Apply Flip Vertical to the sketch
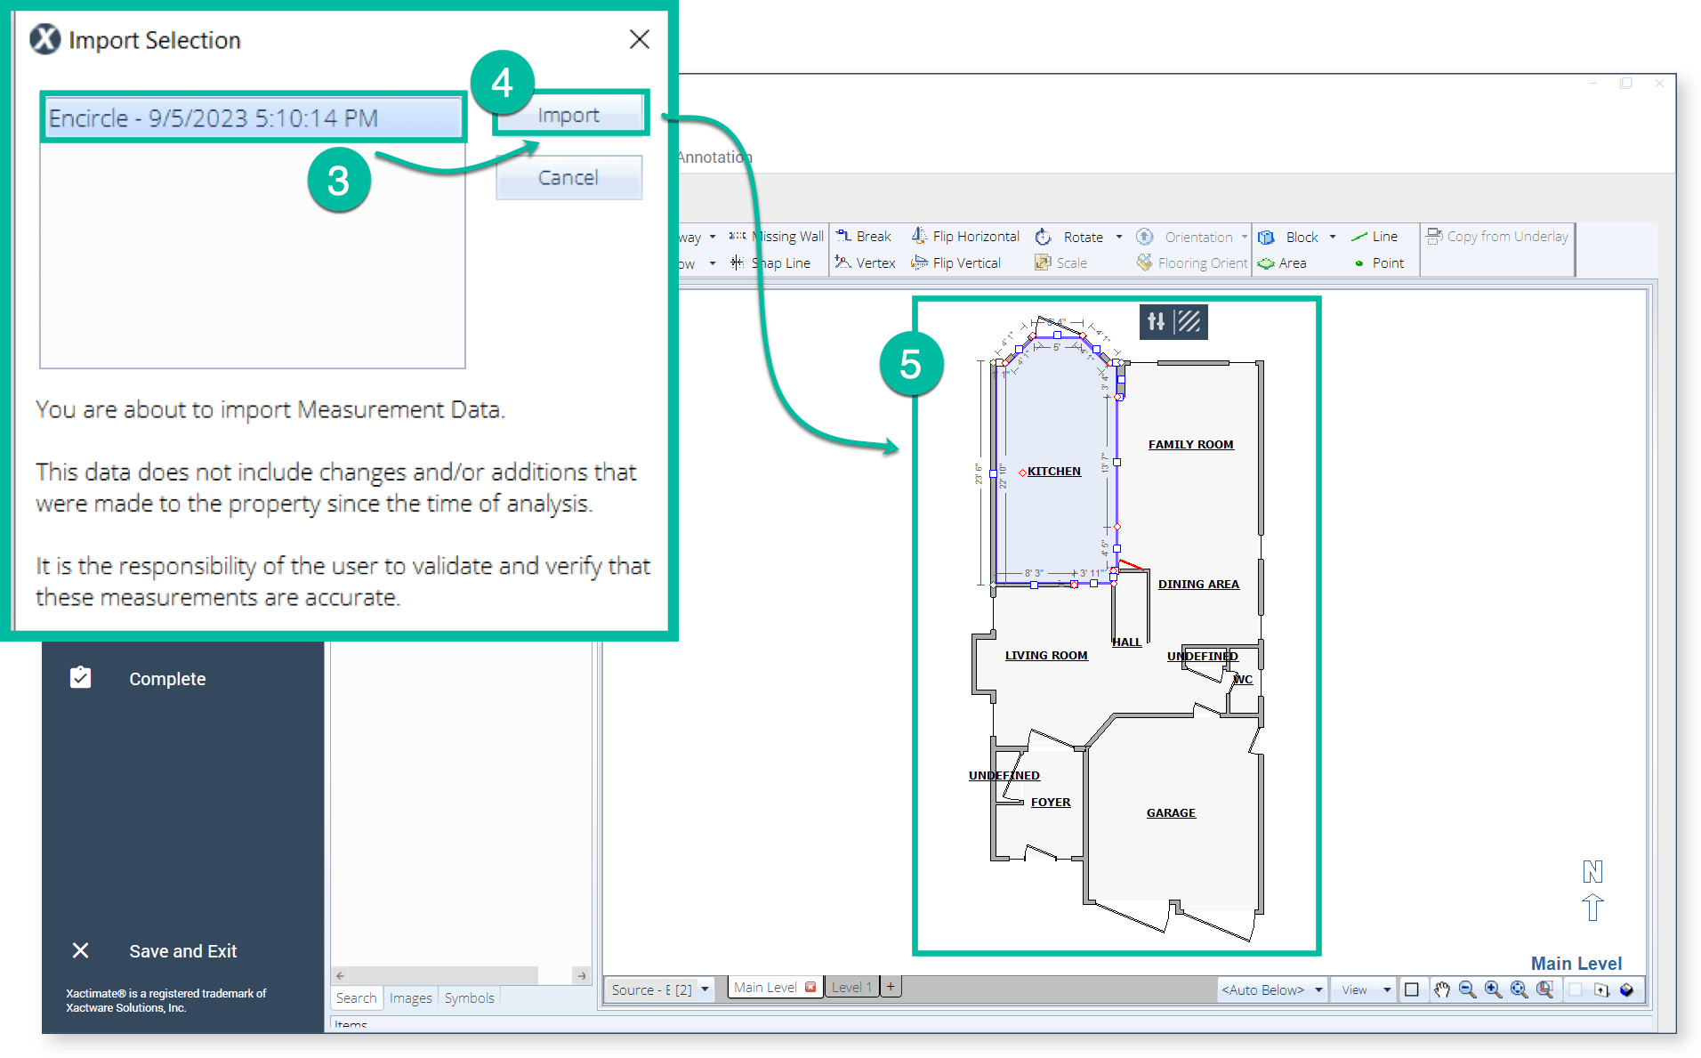The image size is (1701, 1058). tap(957, 262)
